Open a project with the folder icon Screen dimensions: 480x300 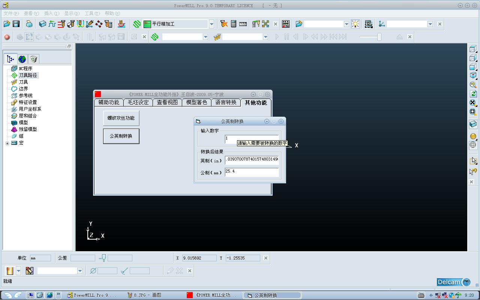tap(7, 24)
